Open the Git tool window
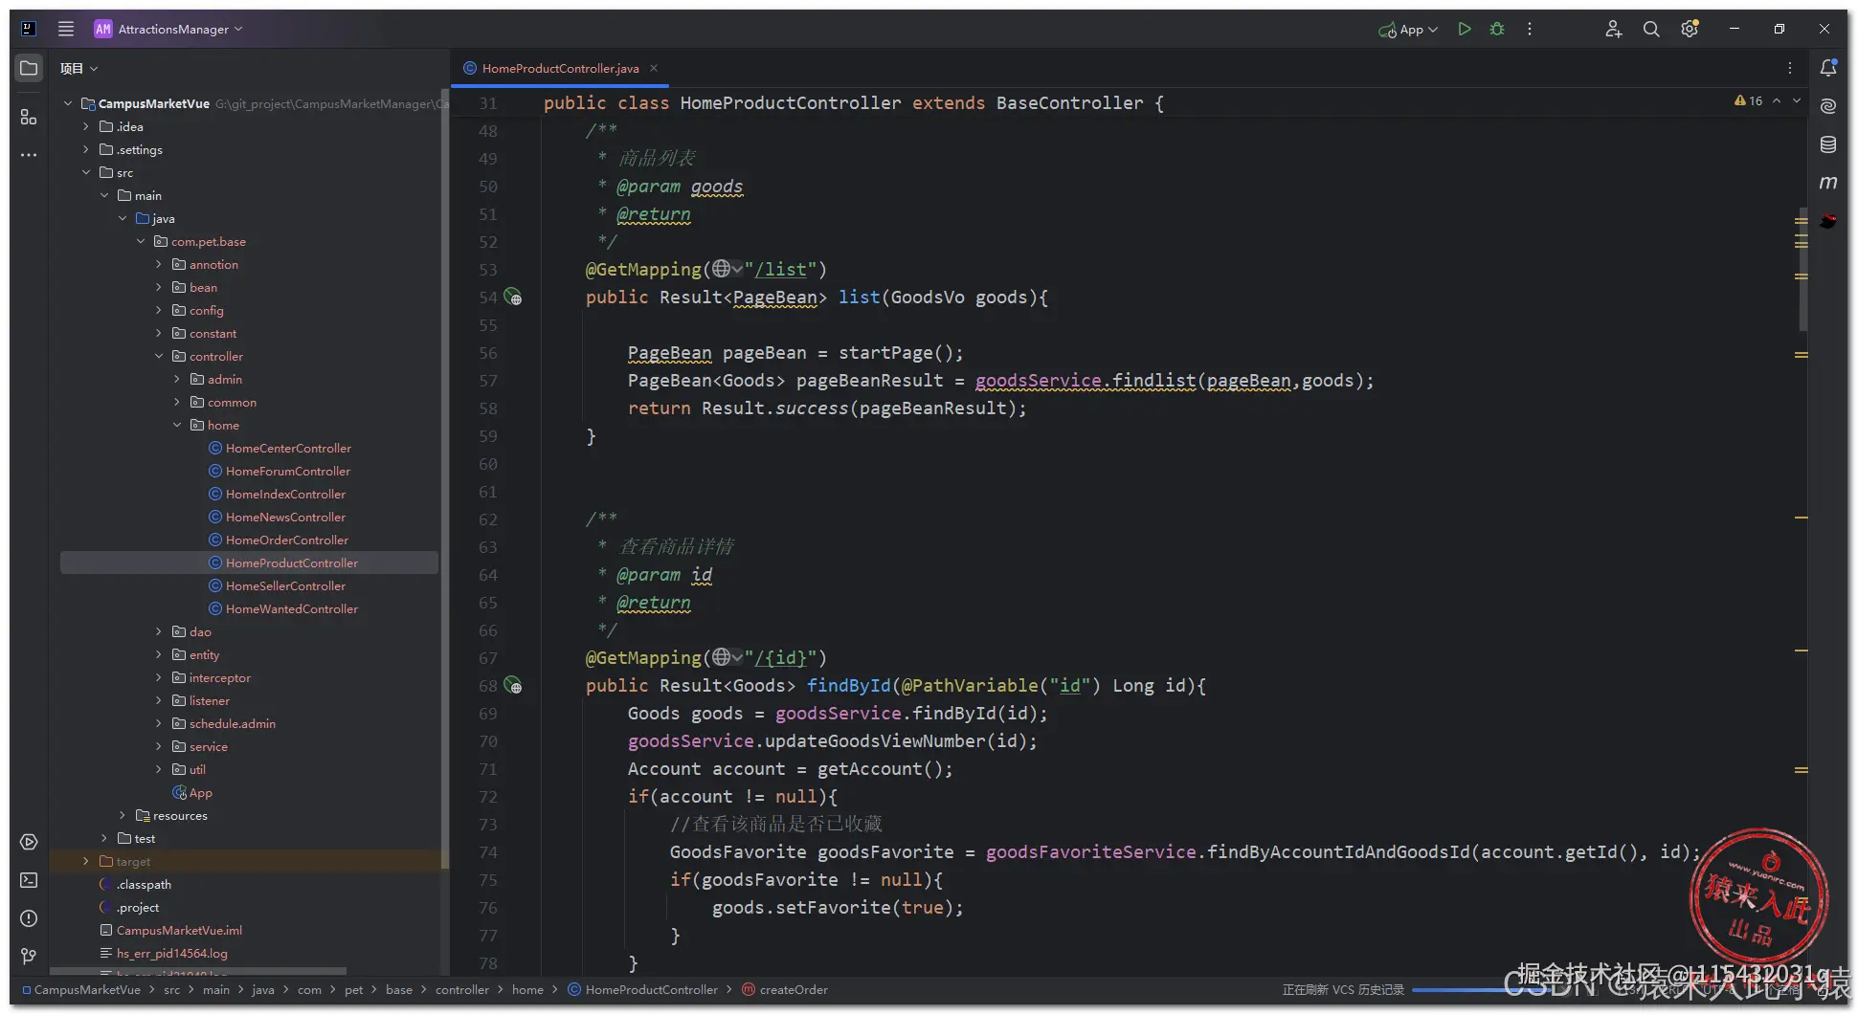 [x=29, y=957]
